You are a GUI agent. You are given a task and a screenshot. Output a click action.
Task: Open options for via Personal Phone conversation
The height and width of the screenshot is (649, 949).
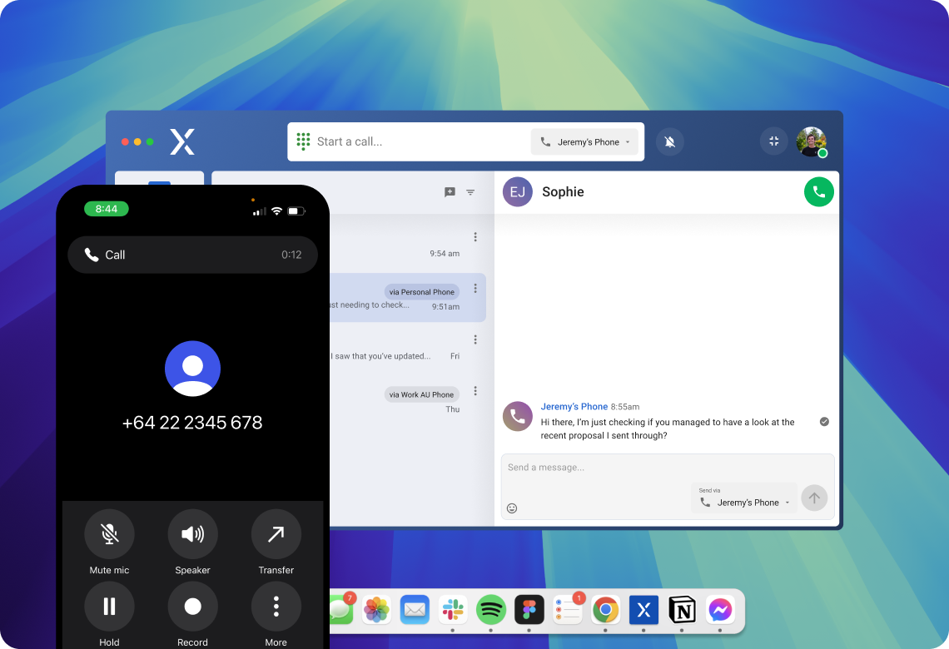coord(475,289)
